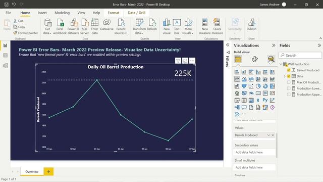Create a Quick measure
The image size is (323, 182).
point(217,27)
